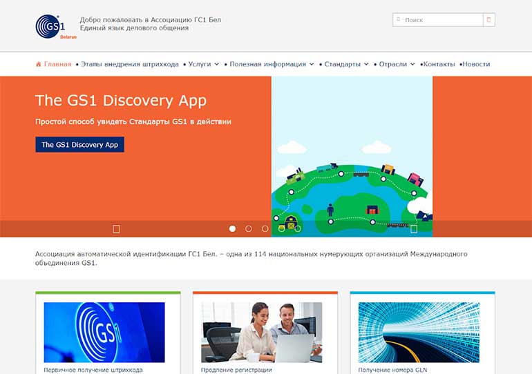Click in the Поиск search field
Viewport: 532px width, 374px height.
pos(438,19)
